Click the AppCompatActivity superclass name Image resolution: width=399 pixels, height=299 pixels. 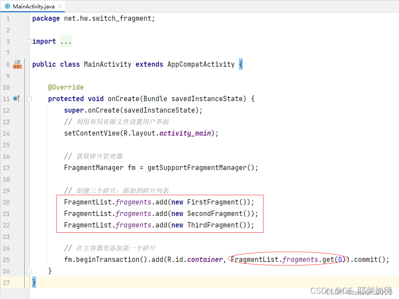pyautogui.click(x=201, y=64)
